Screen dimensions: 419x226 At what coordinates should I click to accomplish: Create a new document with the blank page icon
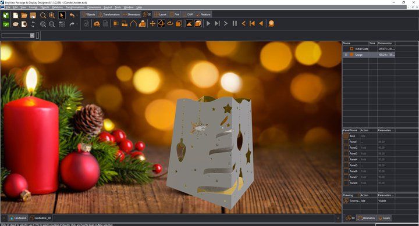(16, 16)
